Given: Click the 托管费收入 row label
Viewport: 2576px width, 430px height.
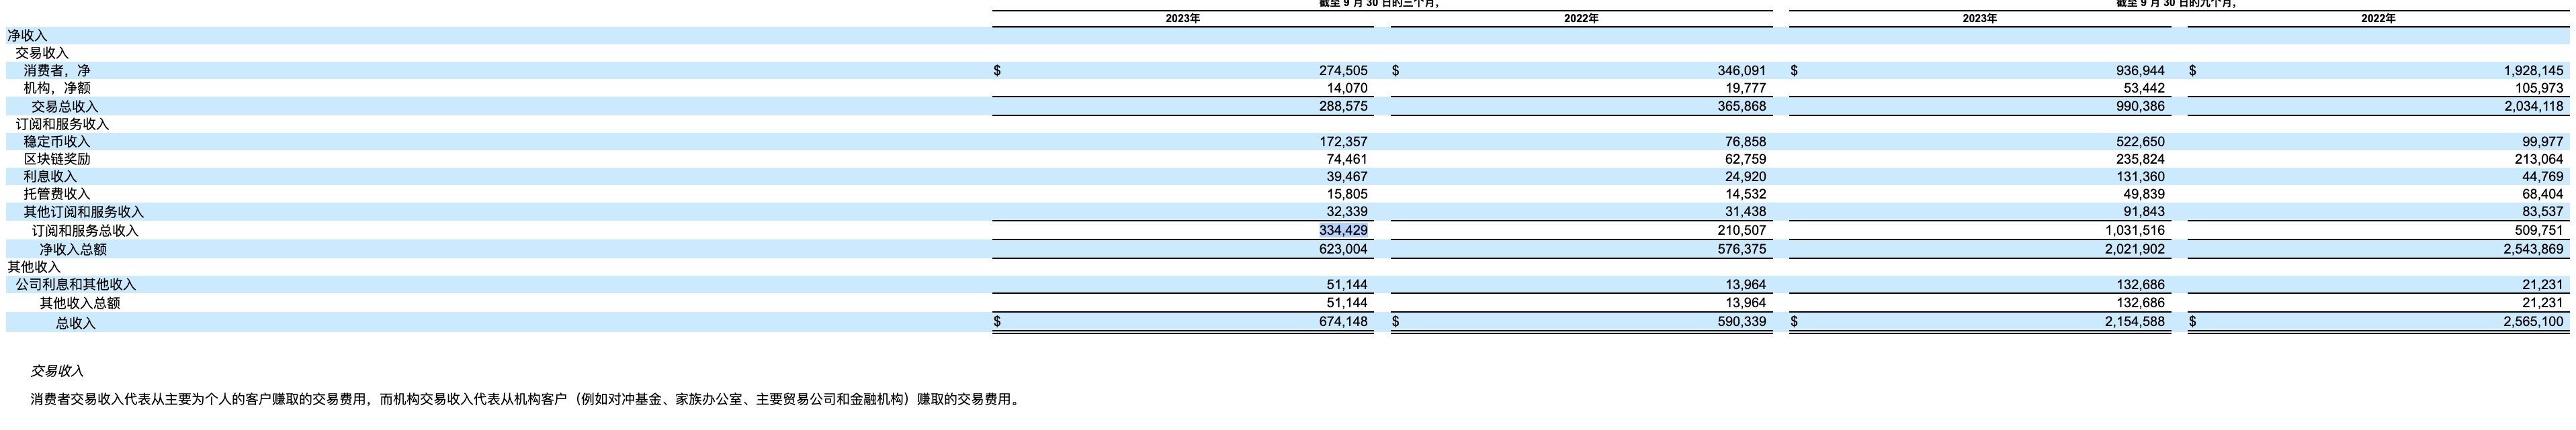Looking at the screenshot, I should (x=57, y=195).
